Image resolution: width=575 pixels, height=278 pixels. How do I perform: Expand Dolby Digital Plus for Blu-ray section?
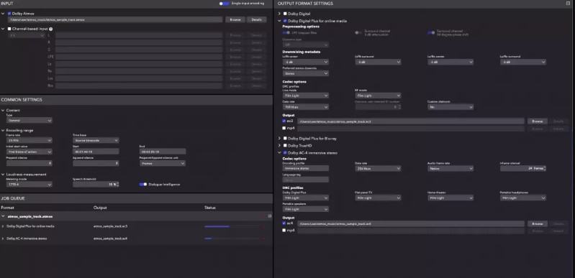(x=279, y=139)
